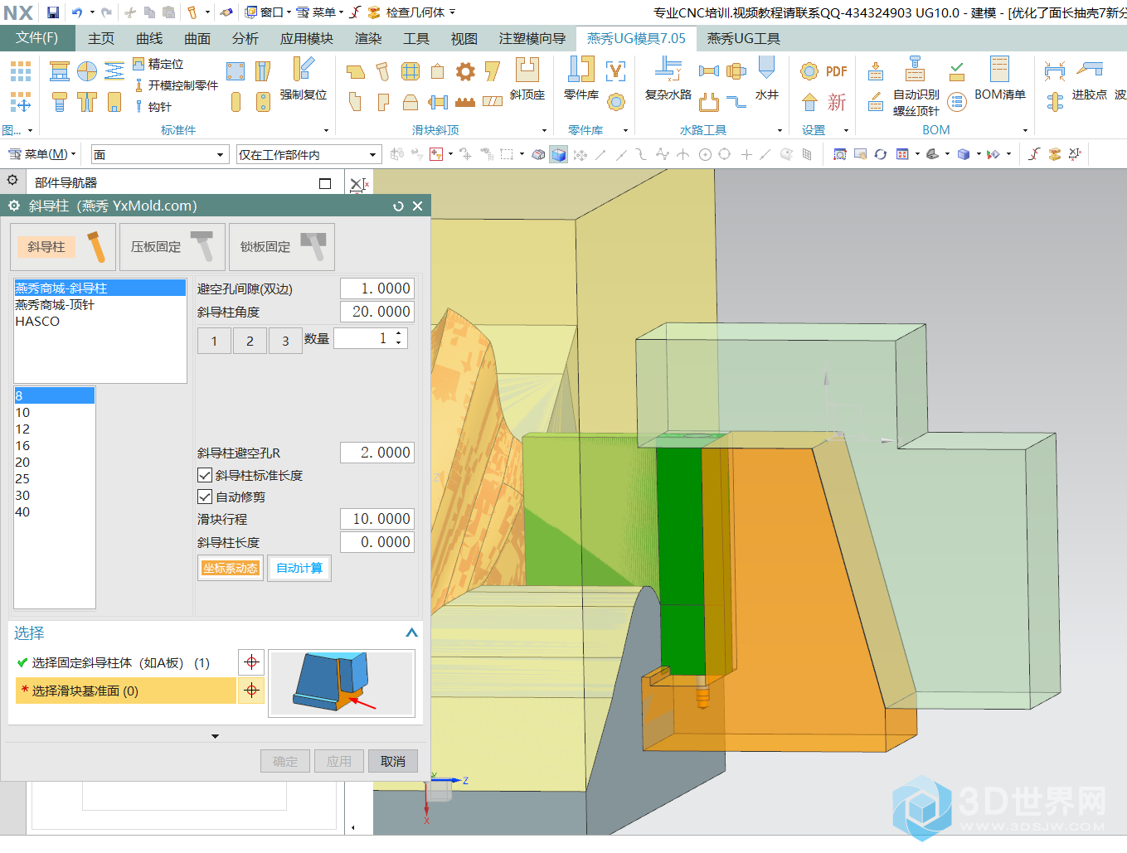Screen dimensions: 1127x853
Task: Select the 水井 tool
Action: click(767, 79)
